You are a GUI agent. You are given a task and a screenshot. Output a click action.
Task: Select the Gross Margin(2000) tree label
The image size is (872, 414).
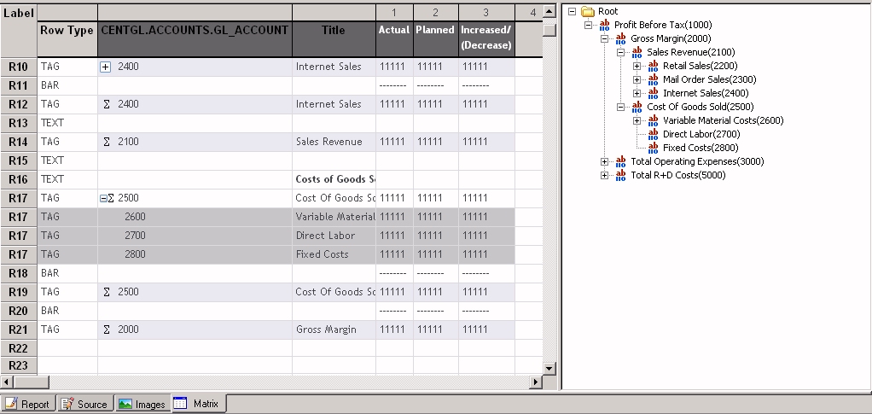671,39
